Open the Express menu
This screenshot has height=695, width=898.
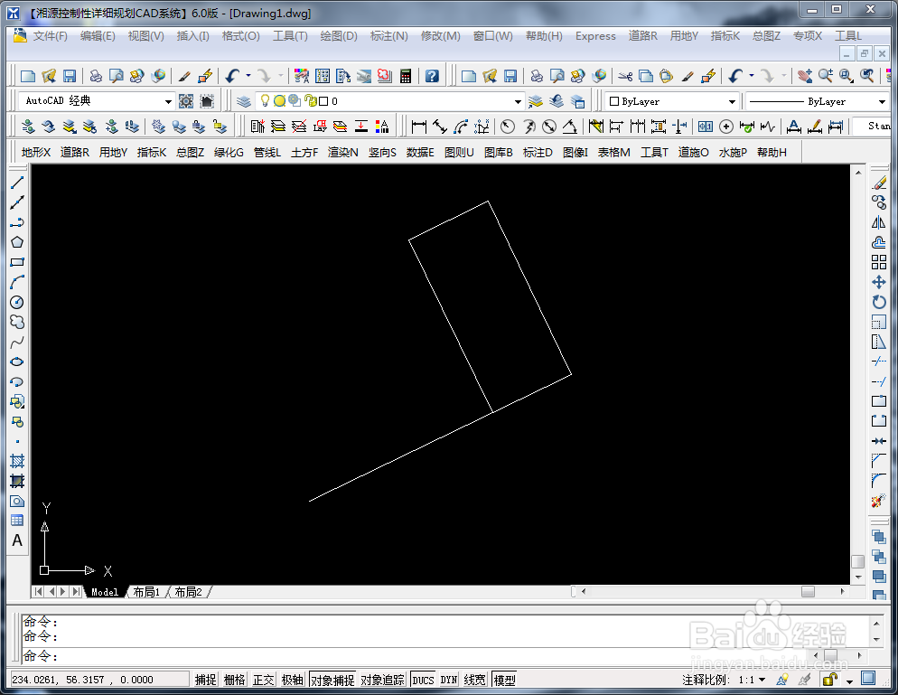[595, 36]
